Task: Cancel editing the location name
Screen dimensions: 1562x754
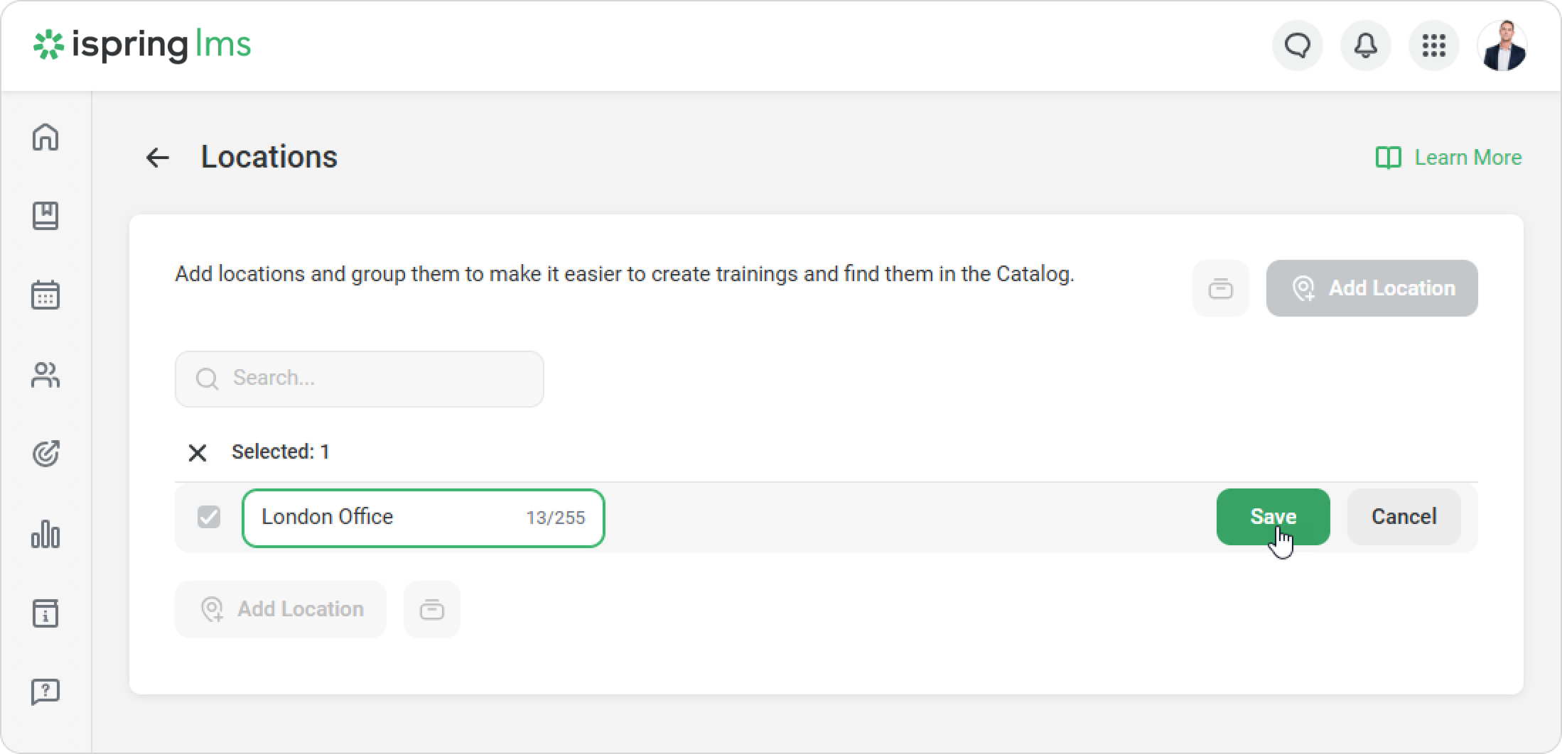Action: [x=1404, y=517]
